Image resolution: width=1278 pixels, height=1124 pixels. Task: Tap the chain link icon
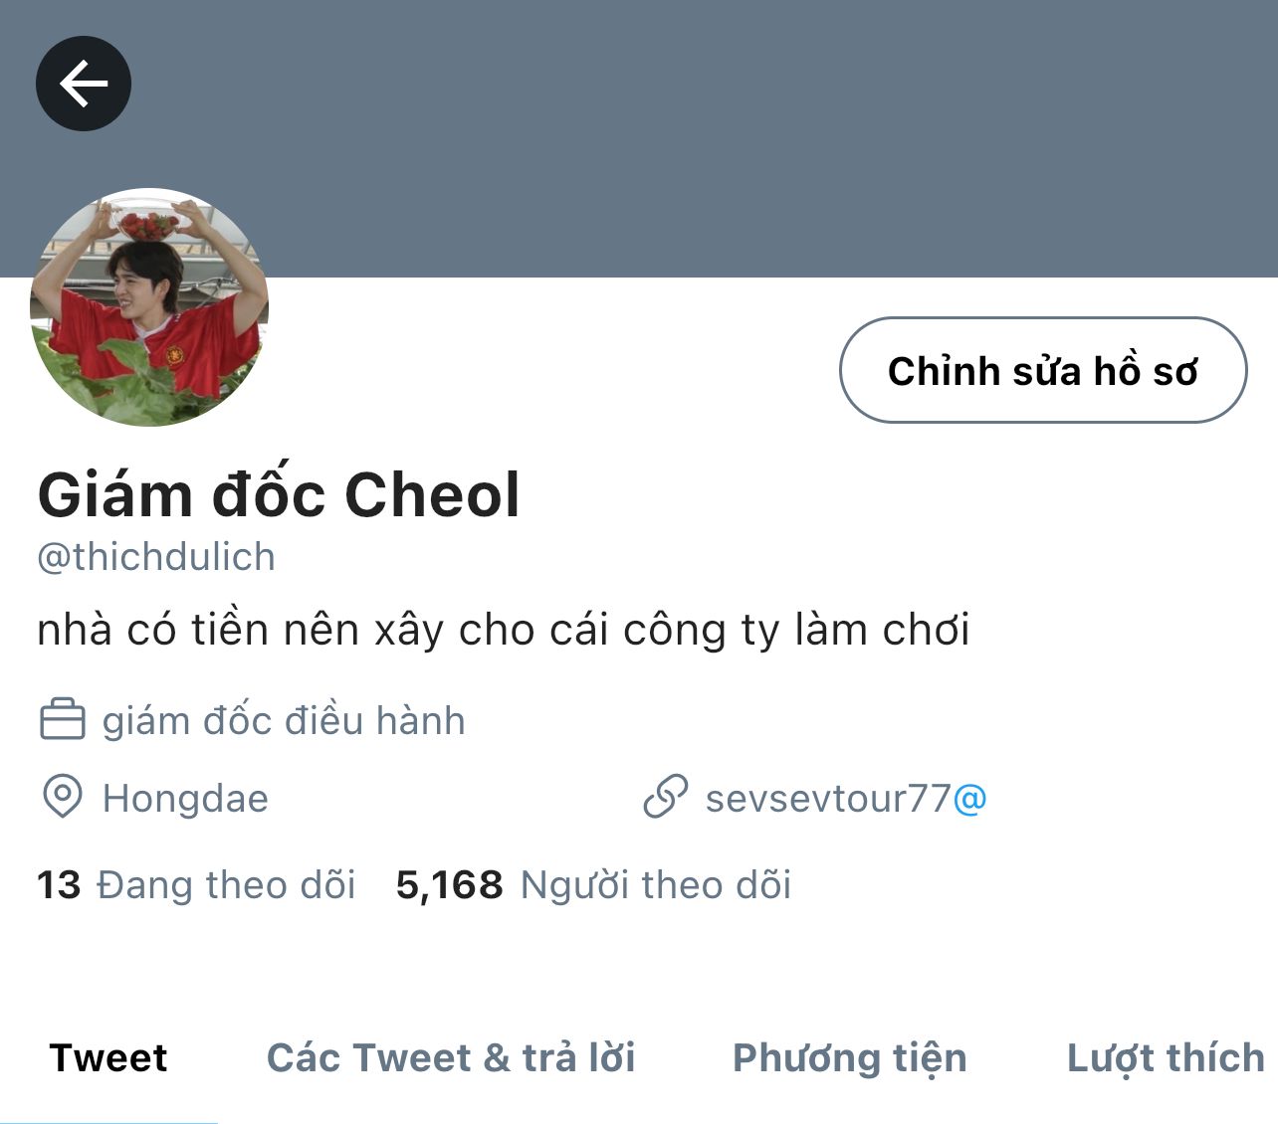coord(665,798)
